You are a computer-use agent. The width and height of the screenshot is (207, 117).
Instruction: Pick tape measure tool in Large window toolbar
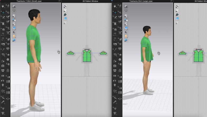tap(115, 102)
